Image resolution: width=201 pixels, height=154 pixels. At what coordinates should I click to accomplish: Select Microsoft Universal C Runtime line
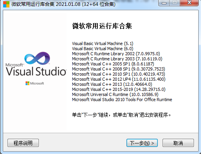[115, 94]
